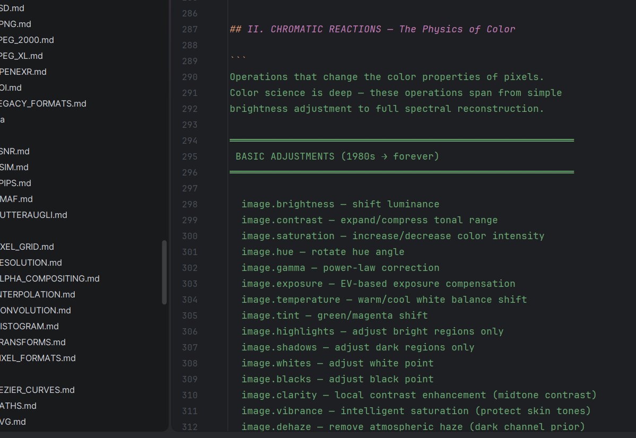
Task: Open the file ending in EZIER_CURVES.md
Action: click(x=37, y=390)
